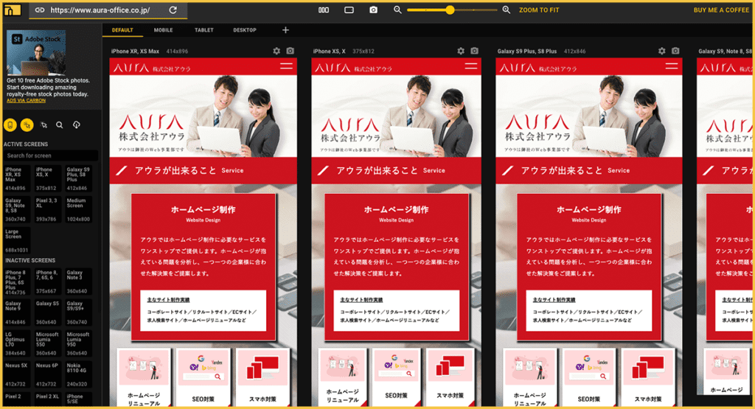Viewport: 755px width, 409px height.
Task: Open hamburger menu in iPhone XR preview
Action: pos(286,66)
